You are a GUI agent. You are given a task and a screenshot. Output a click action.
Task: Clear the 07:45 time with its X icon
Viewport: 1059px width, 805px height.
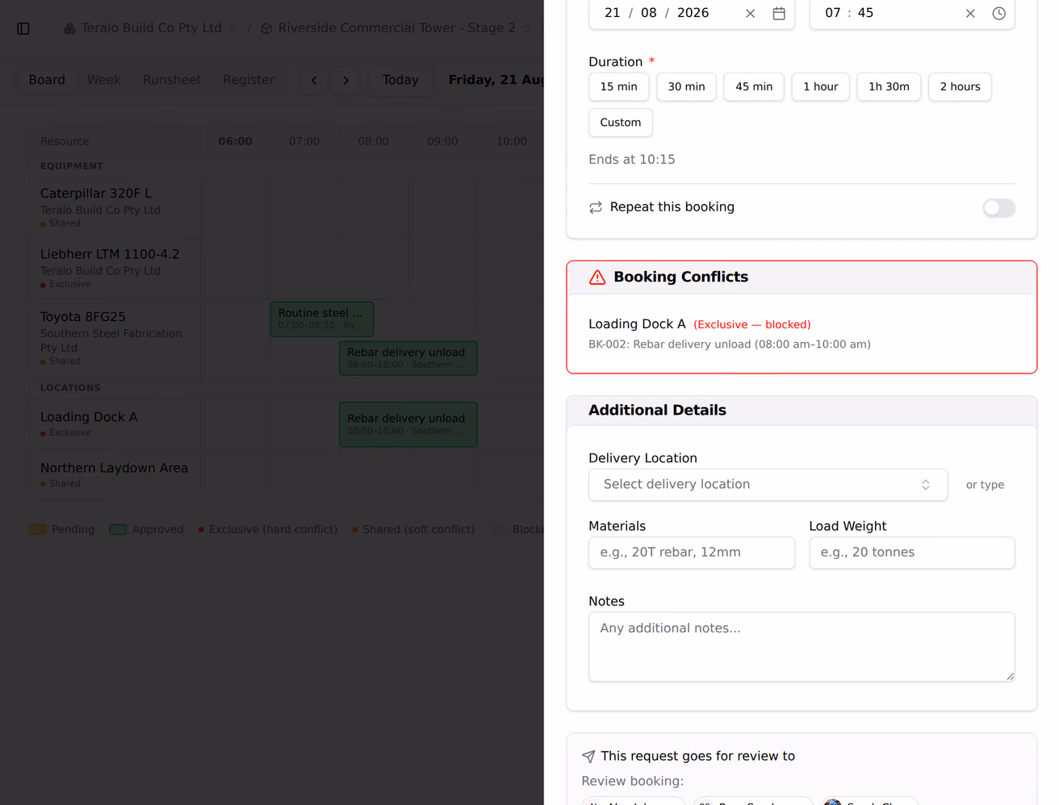point(970,14)
